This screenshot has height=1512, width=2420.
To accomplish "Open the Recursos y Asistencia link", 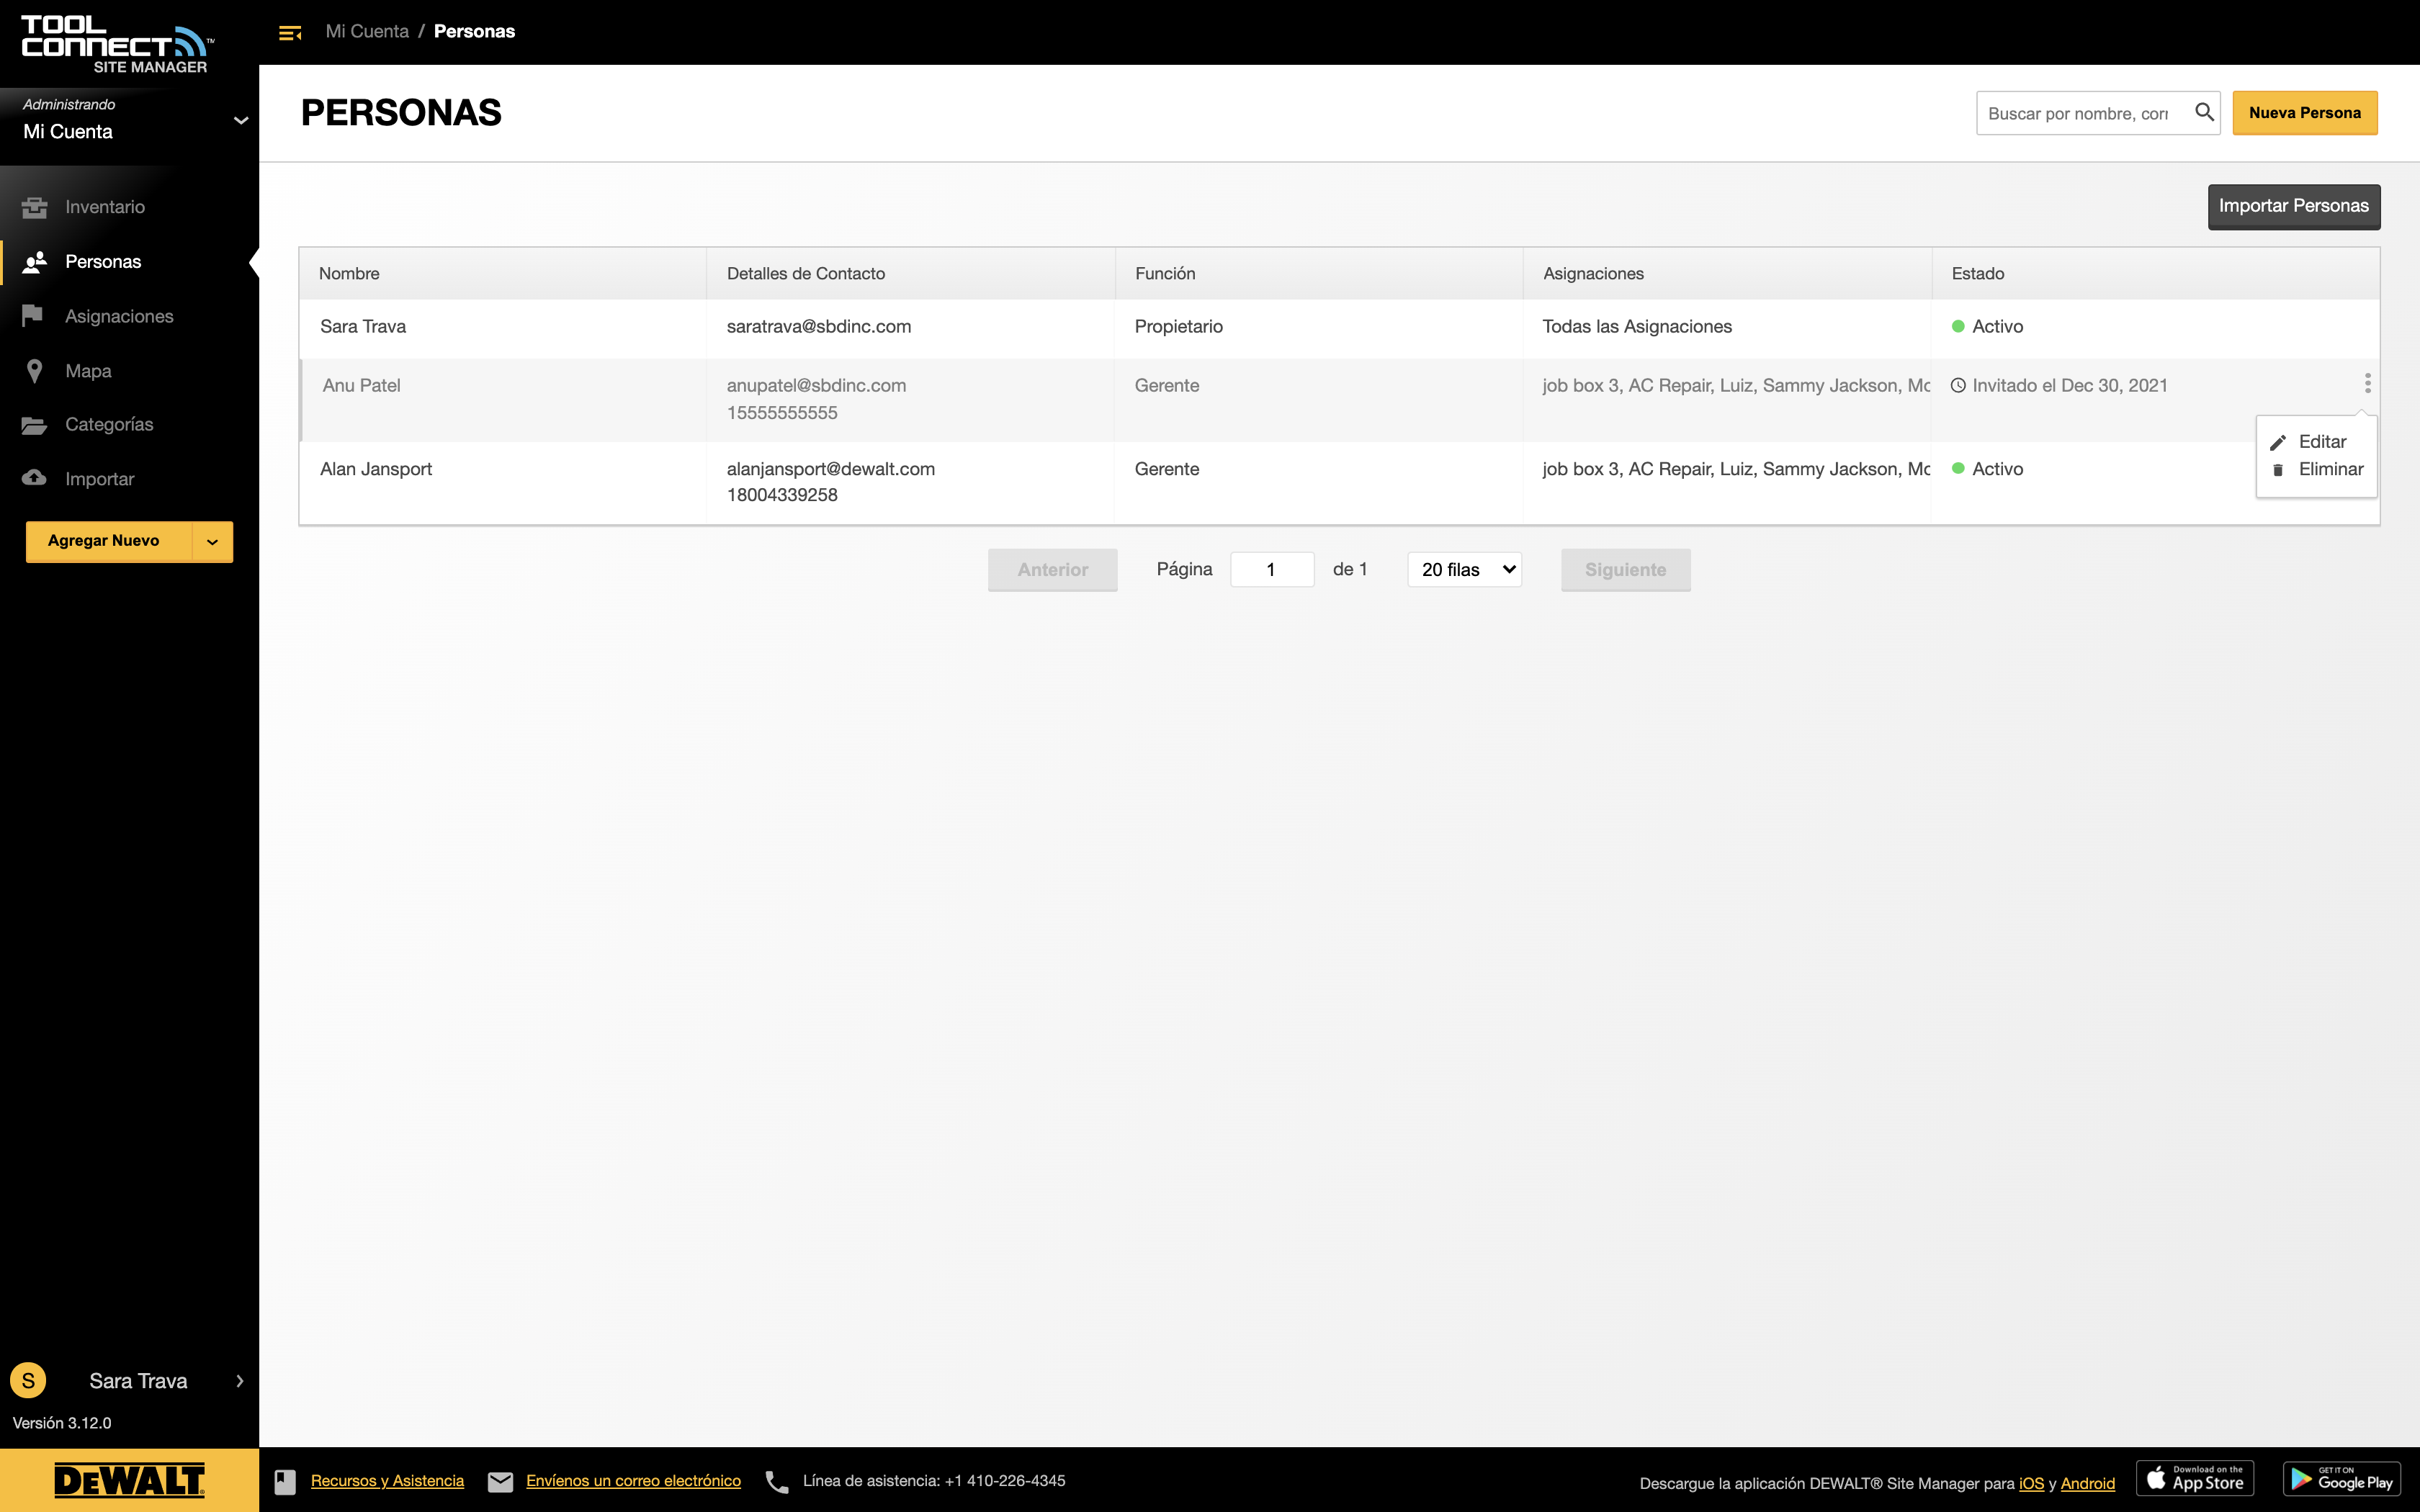I will [387, 1481].
